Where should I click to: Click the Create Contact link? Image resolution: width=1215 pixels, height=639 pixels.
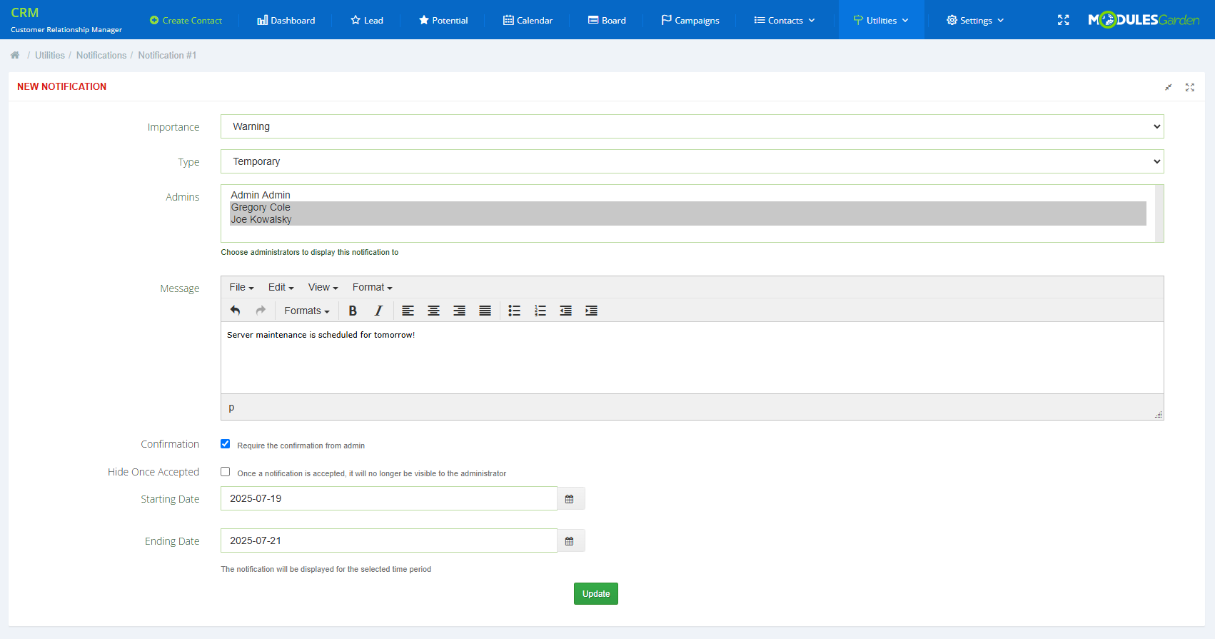(x=186, y=20)
